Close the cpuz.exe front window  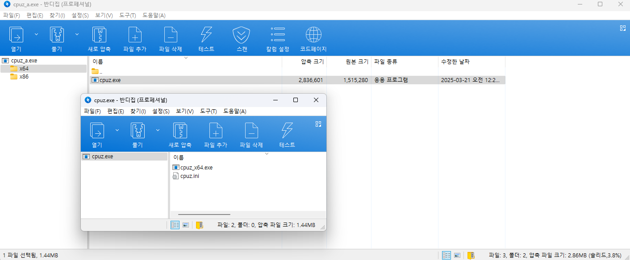[x=316, y=100]
